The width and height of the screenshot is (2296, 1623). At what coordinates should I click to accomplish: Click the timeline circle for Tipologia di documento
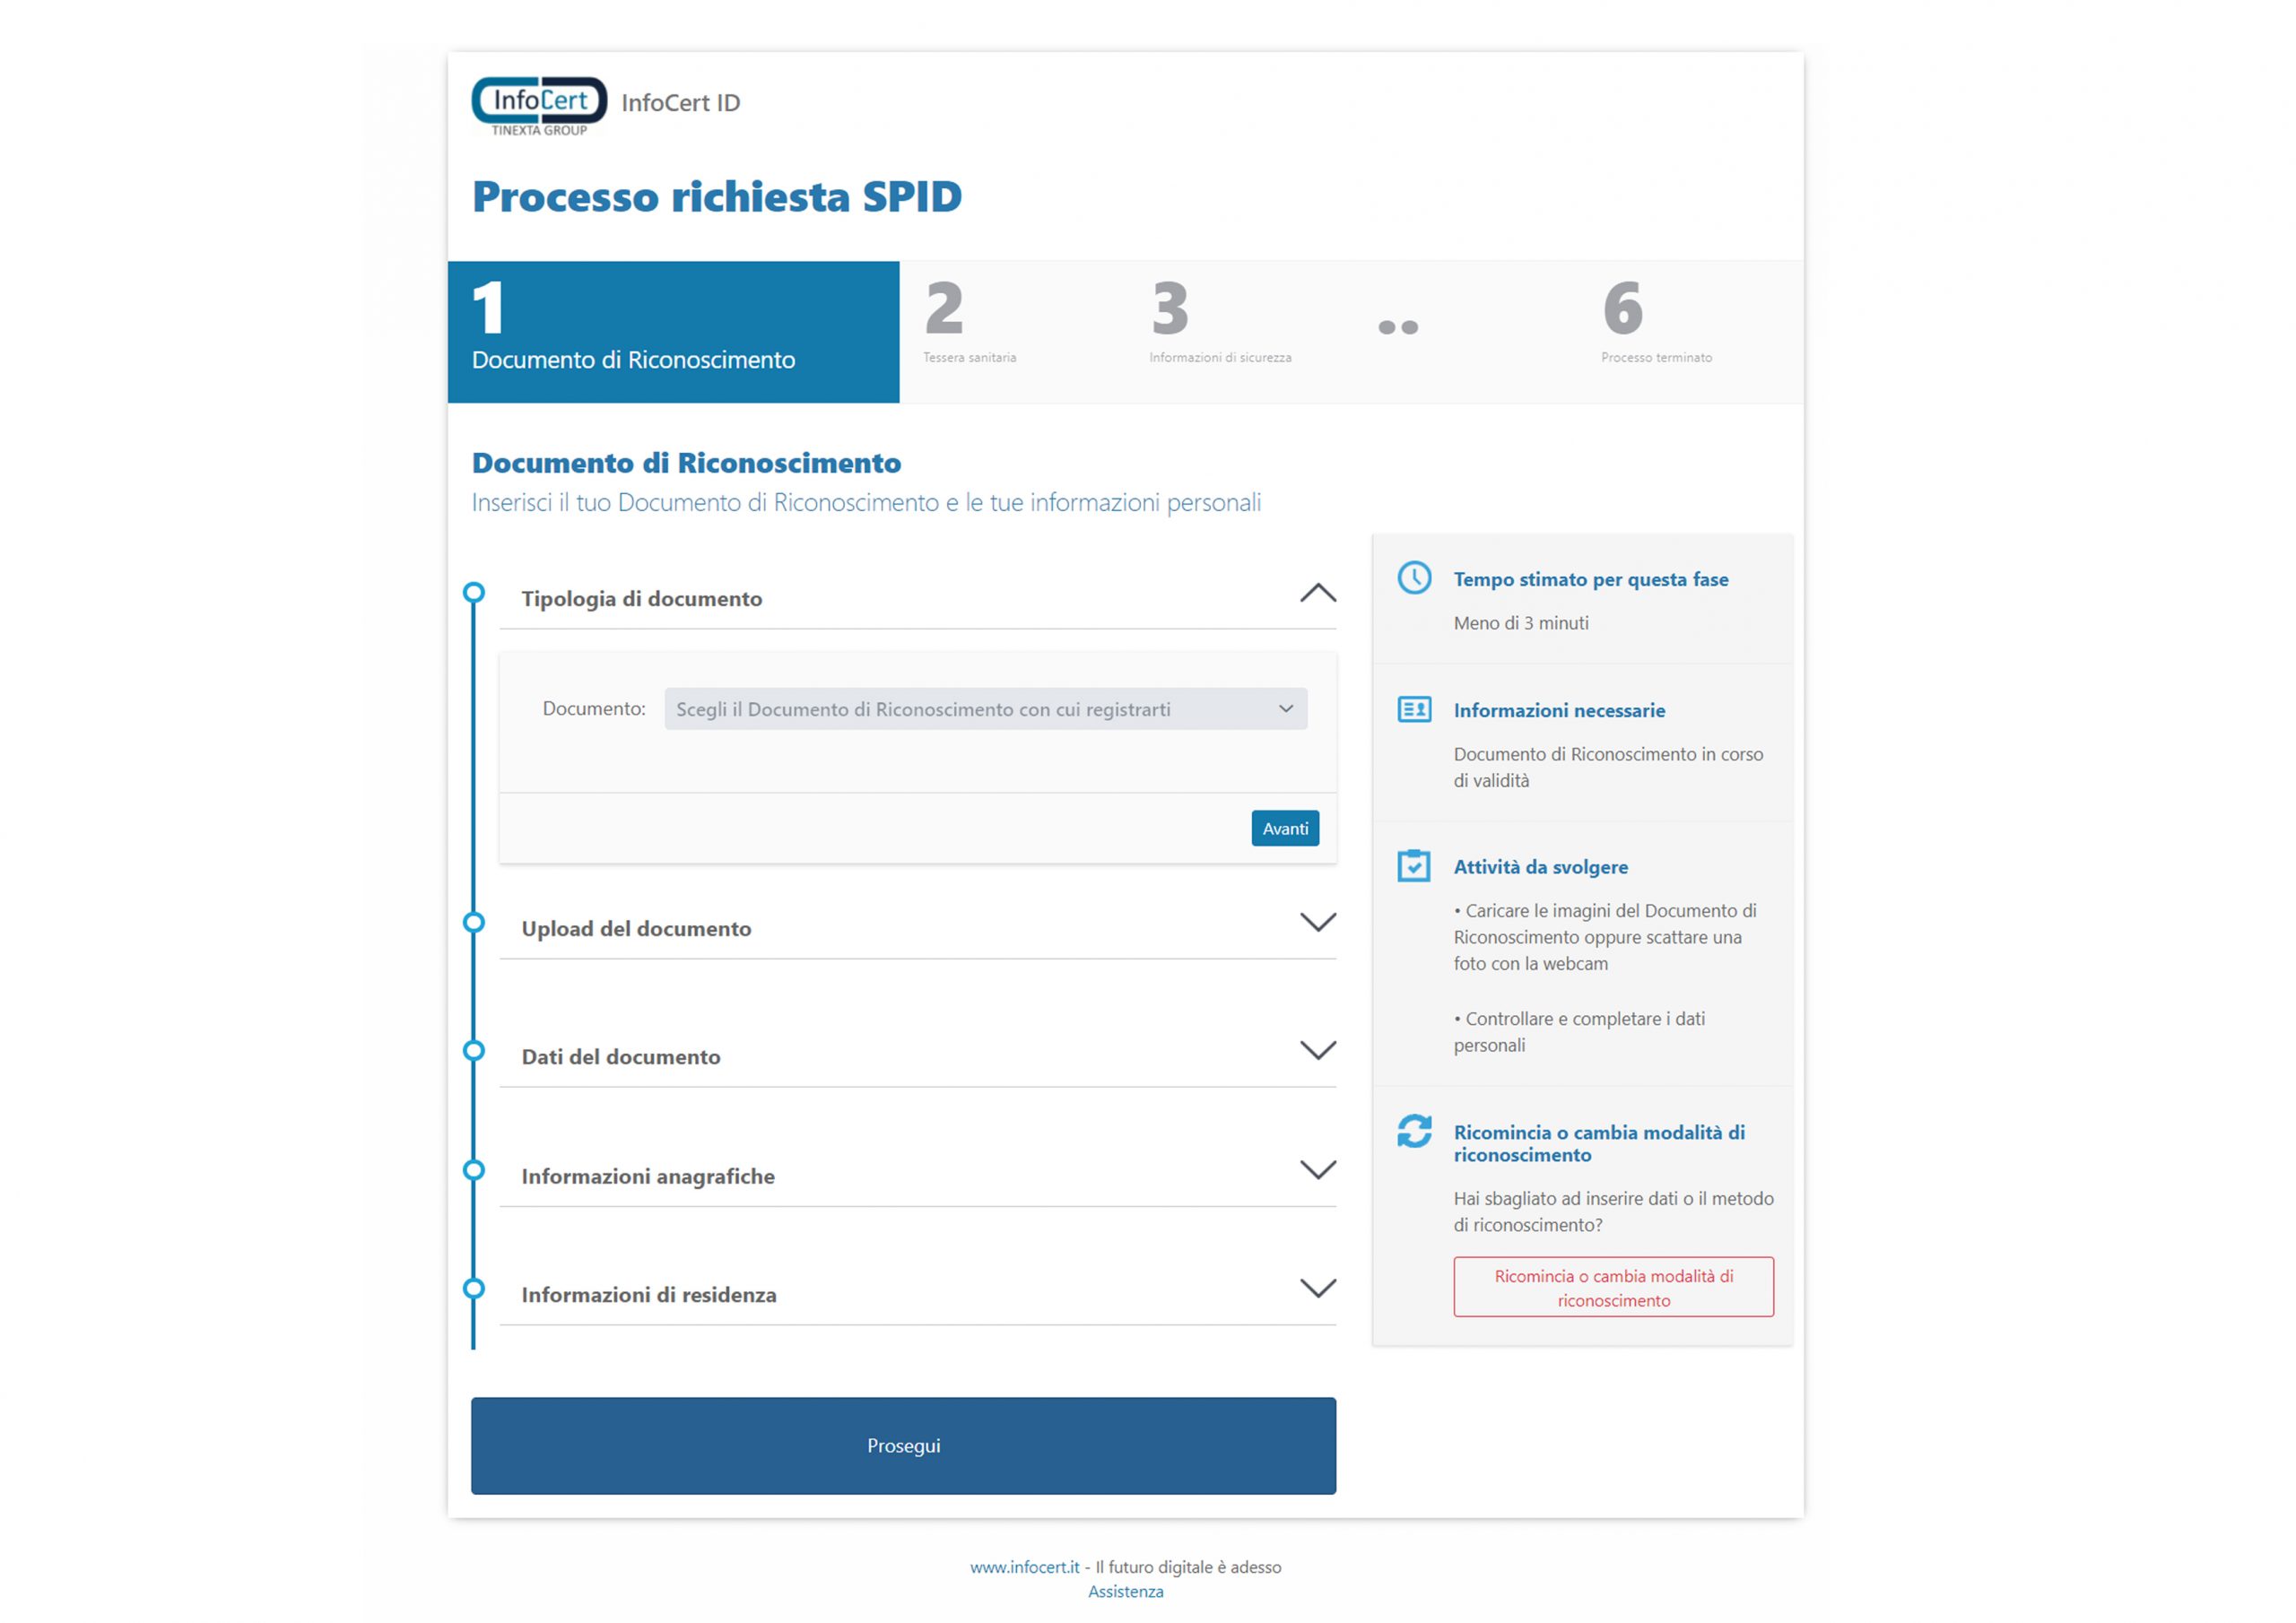click(474, 592)
